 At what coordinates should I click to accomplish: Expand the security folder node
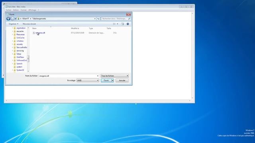point(12,44)
